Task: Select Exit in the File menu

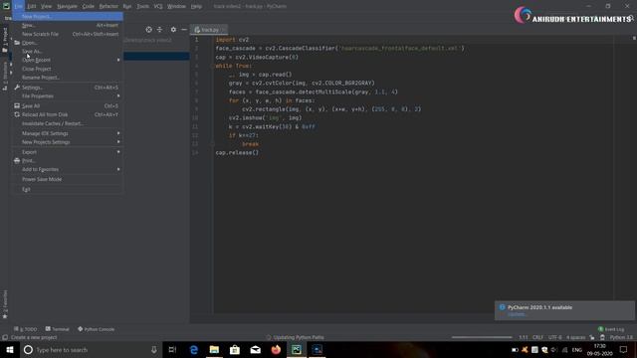Action: [x=68, y=189]
